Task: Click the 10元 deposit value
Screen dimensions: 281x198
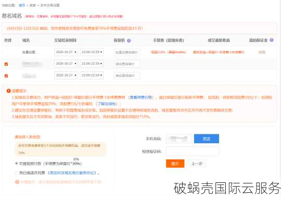Action: (x=262, y=52)
